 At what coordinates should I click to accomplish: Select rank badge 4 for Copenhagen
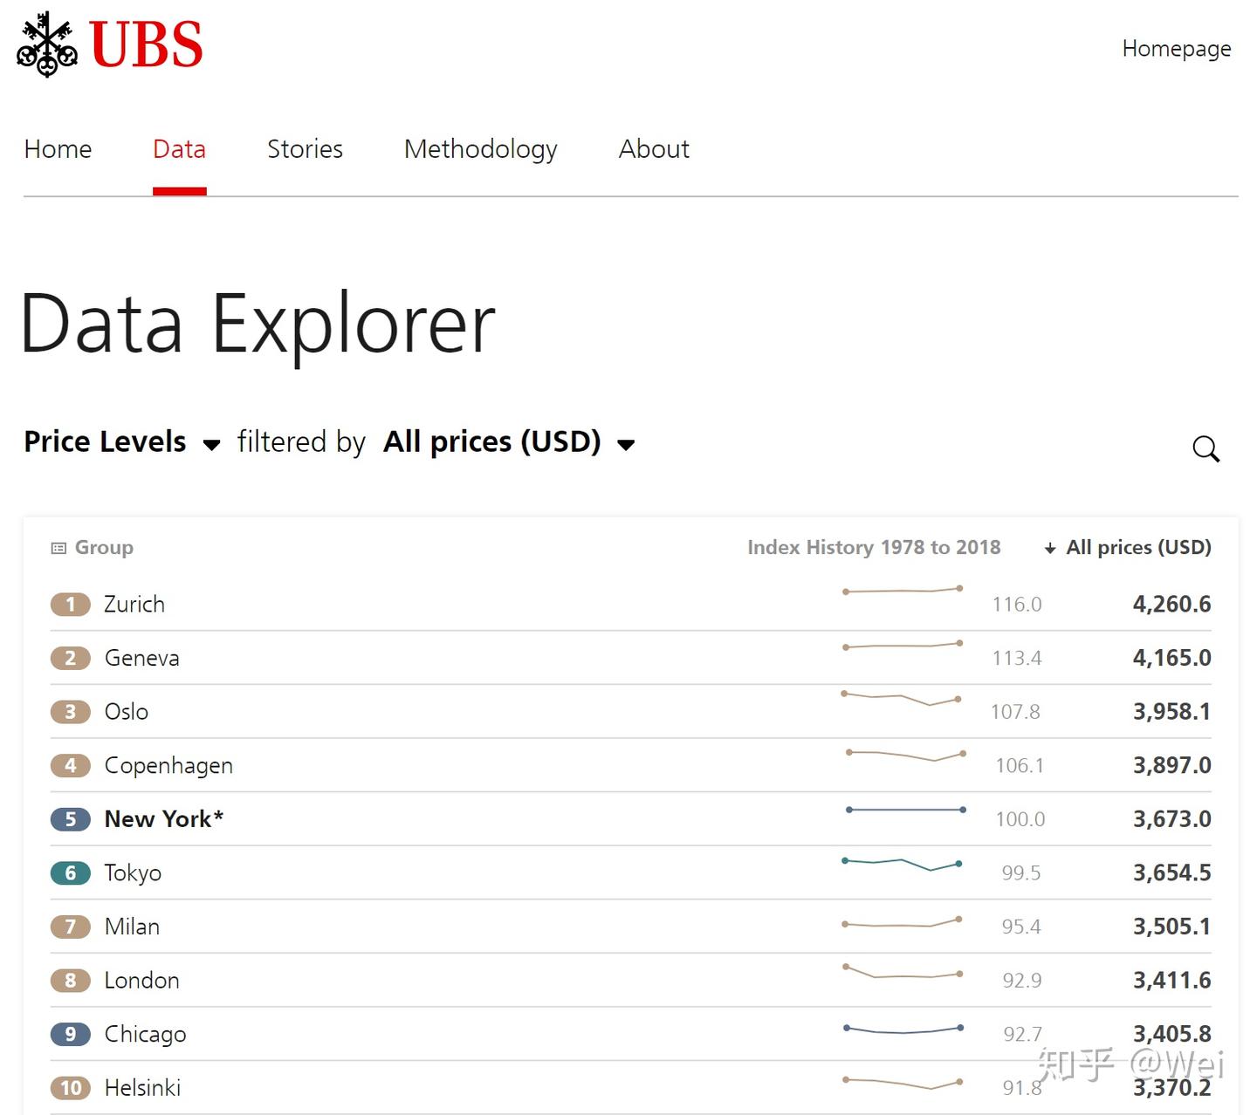point(71,765)
